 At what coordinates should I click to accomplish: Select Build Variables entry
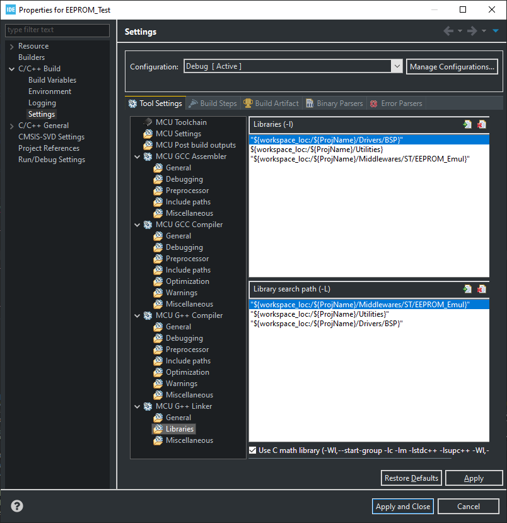click(x=52, y=80)
